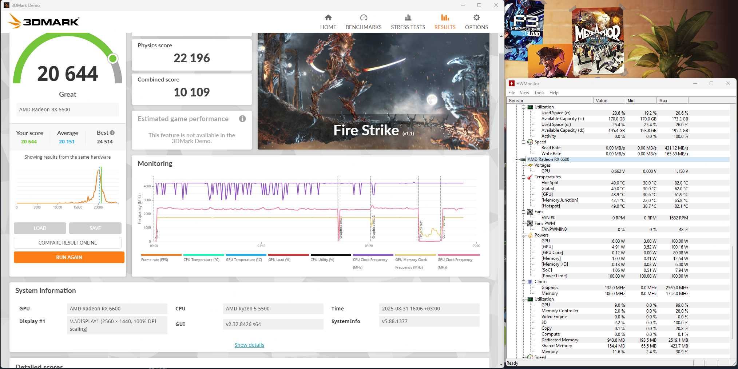This screenshot has width=738, height=369.
Task: Collapse the disk Speed node above Read Rate
Action: (523, 142)
